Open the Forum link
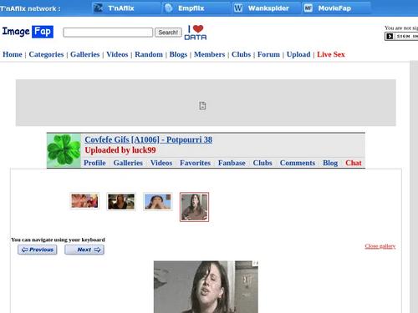The width and height of the screenshot is (418, 313). (268, 54)
